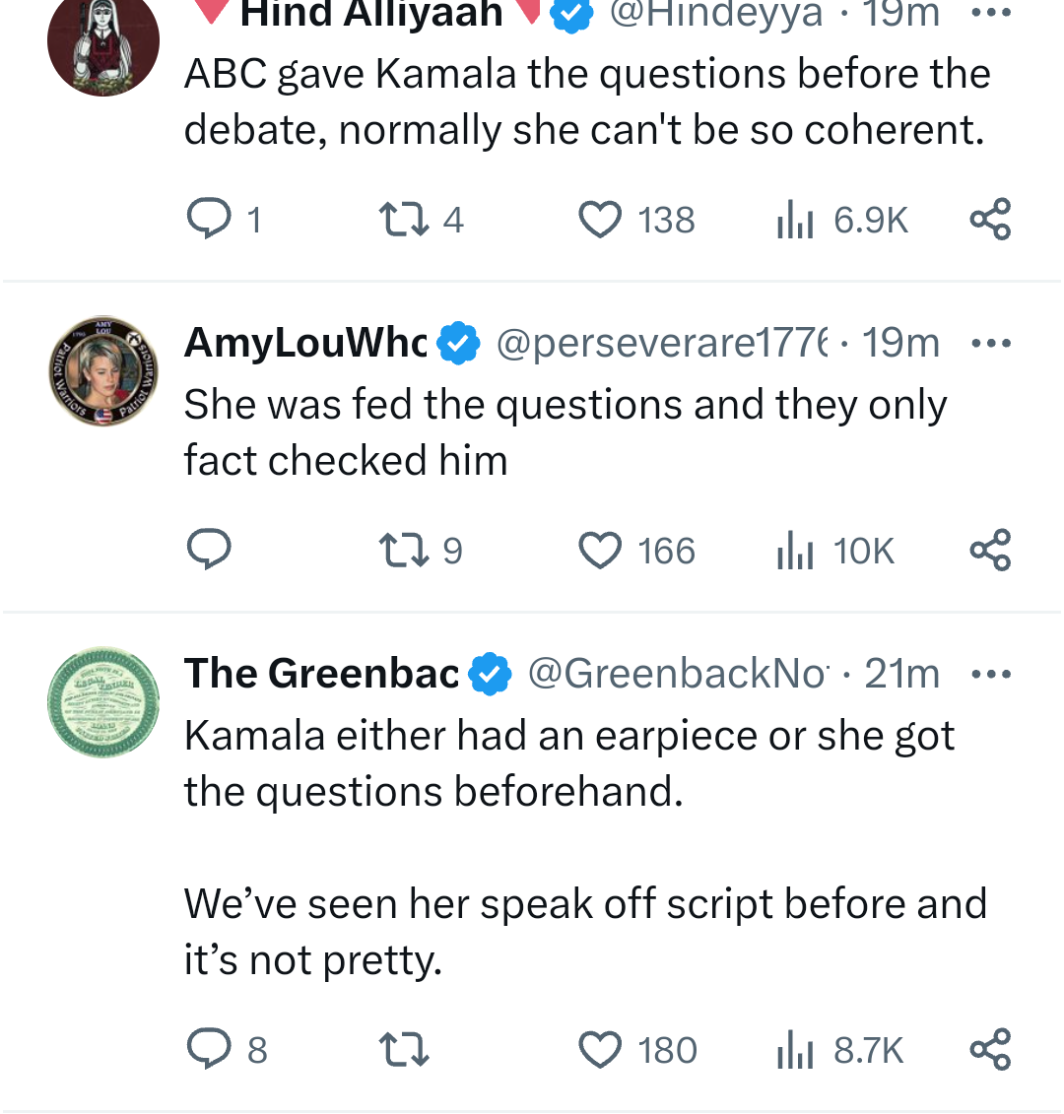Like Hind Alliyaah's debate tweet
1064x1114 pixels.
coord(600,219)
